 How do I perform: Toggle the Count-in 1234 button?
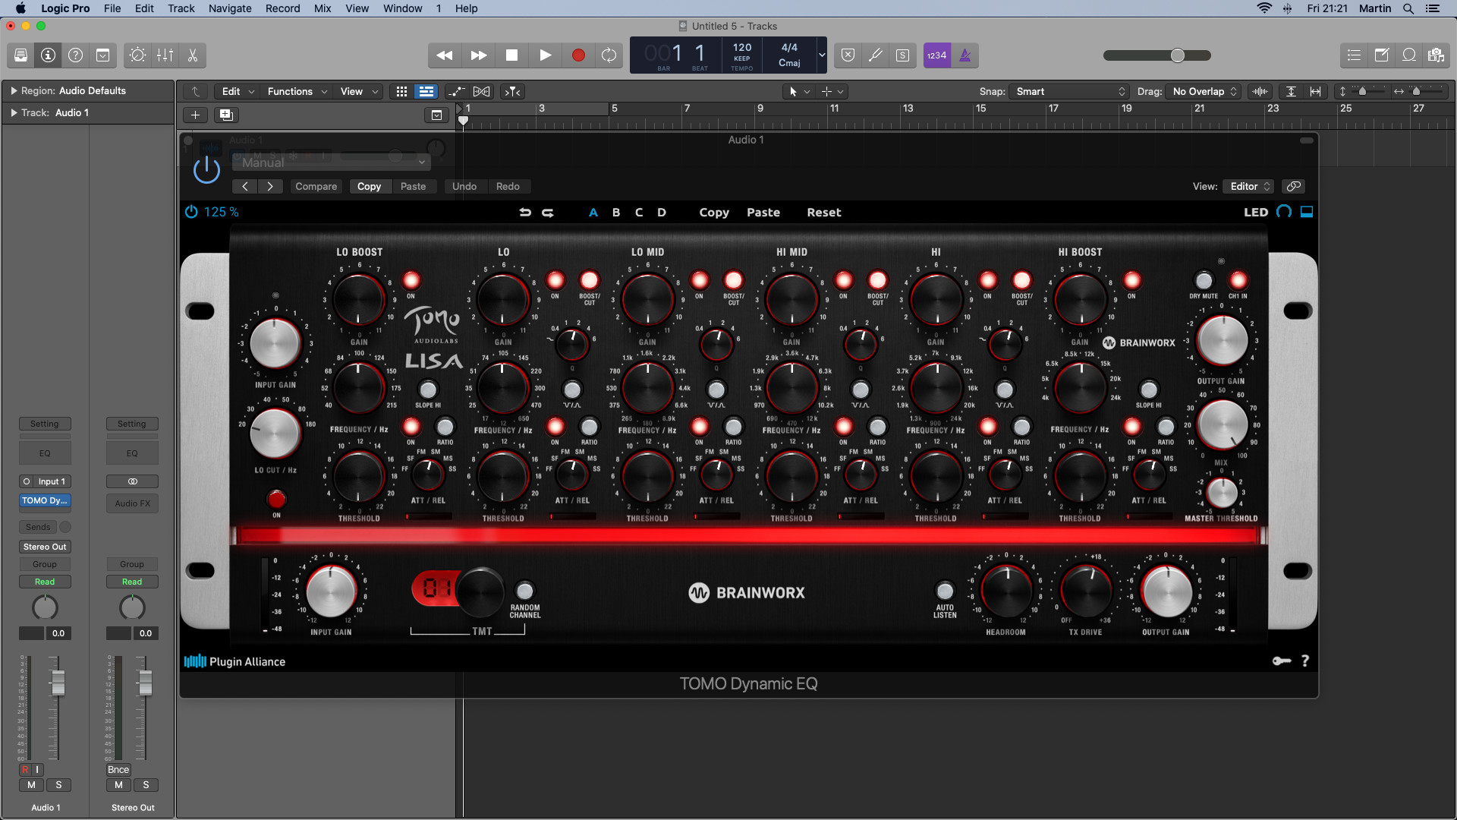936,55
